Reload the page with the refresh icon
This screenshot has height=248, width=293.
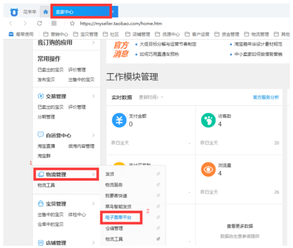click(x=40, y=23)
